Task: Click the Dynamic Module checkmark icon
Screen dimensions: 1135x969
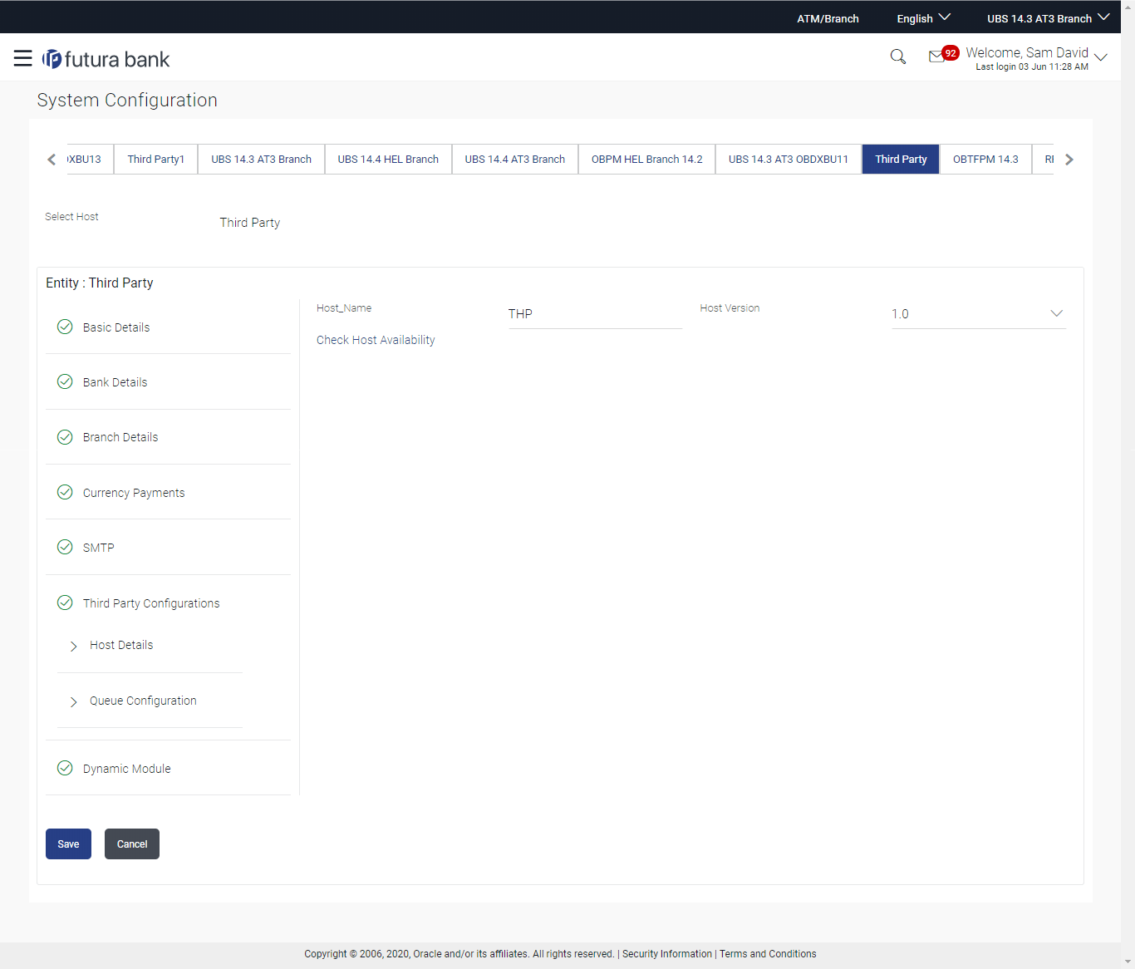Action: [65, 768]
